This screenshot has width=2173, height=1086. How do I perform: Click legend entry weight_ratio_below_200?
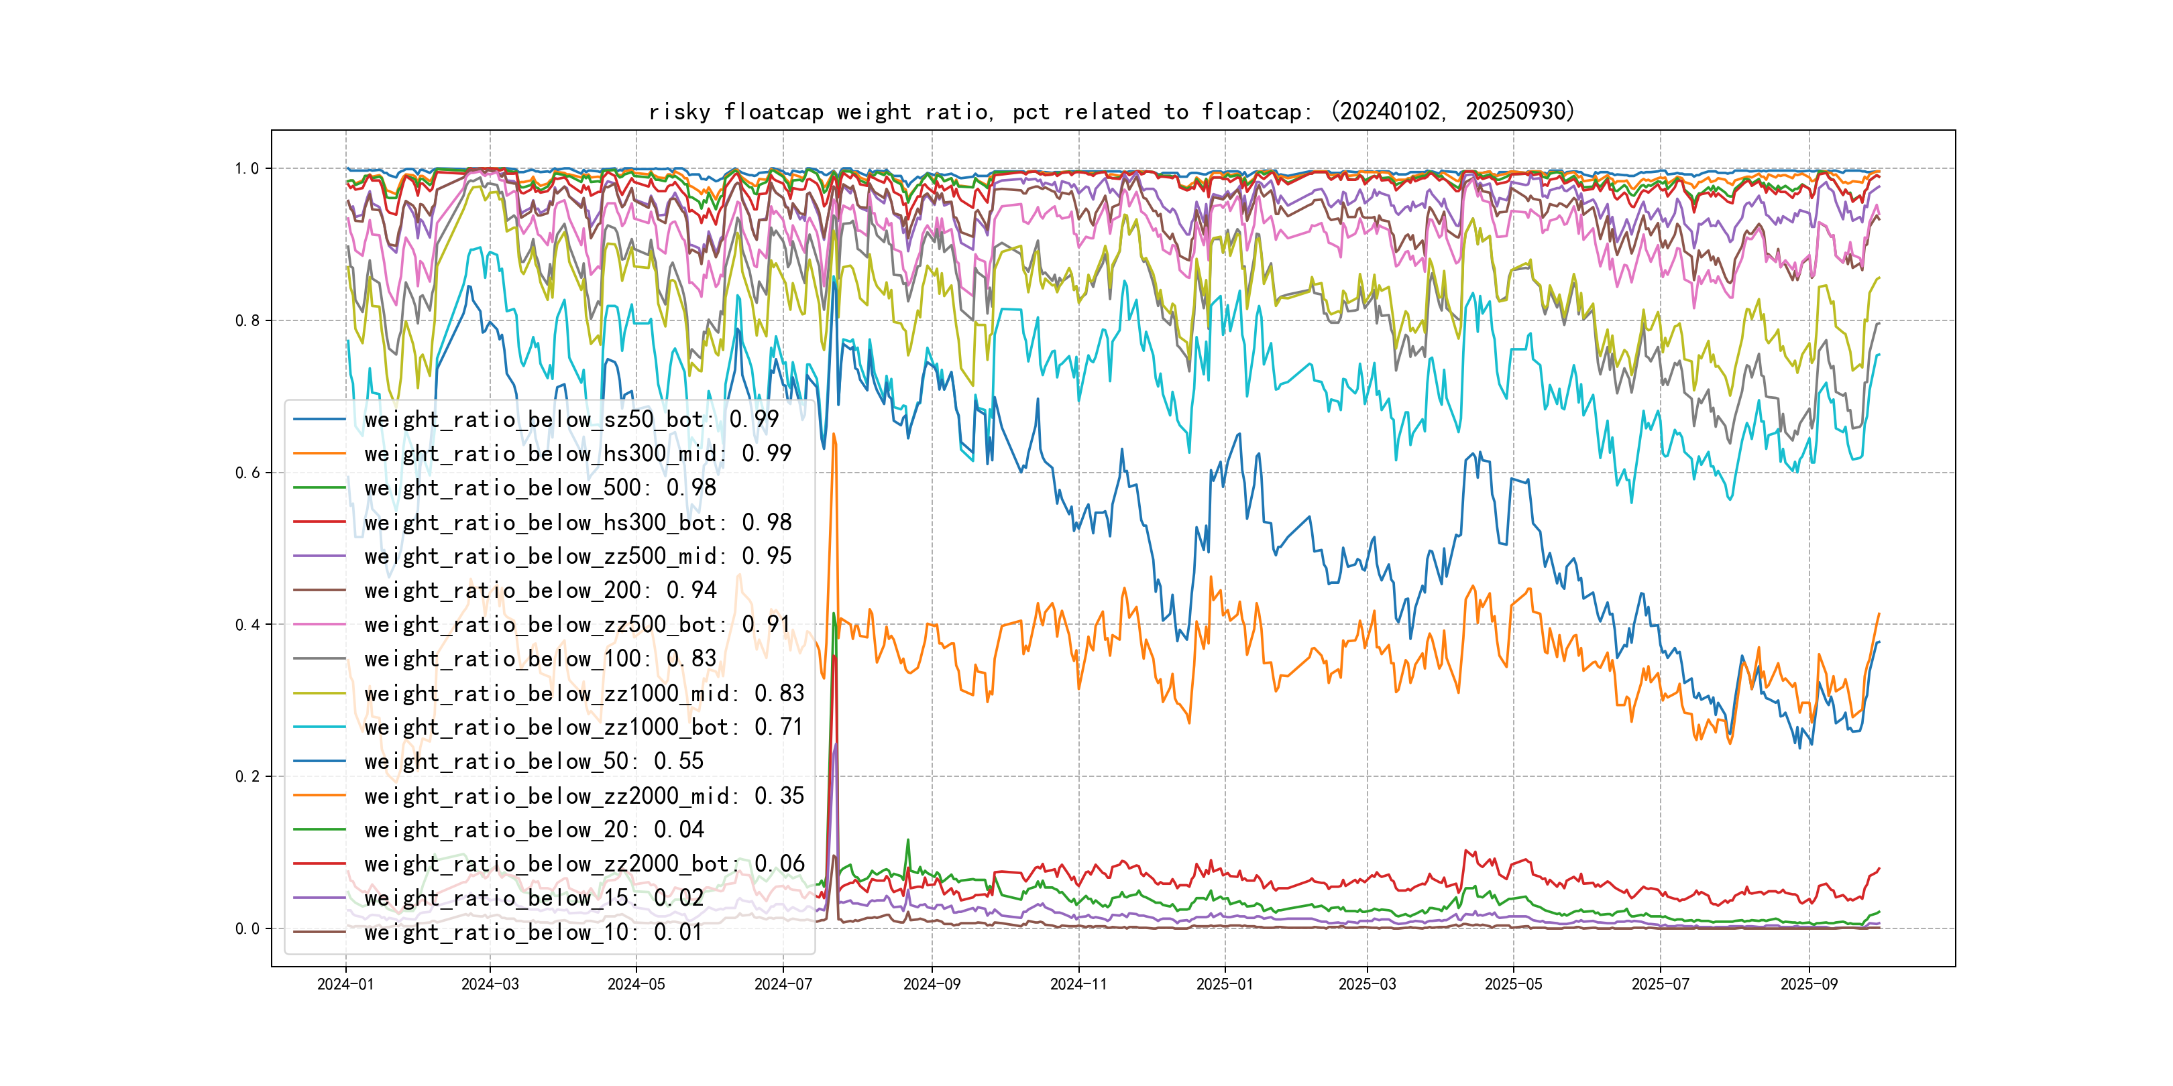pos(540,590)
